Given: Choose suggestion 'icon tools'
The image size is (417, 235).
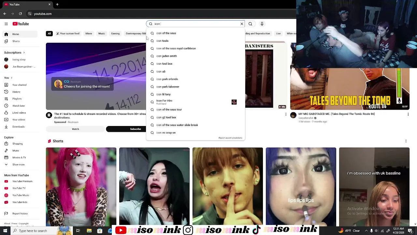Looking at the screenshot, I should pos(195,41).
